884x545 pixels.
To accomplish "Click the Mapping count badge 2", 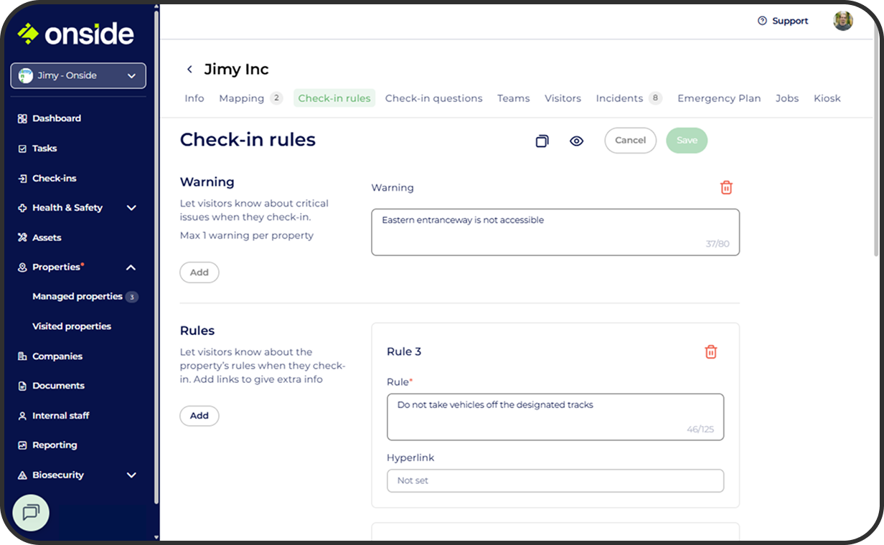I will click(x=276, y=98).
